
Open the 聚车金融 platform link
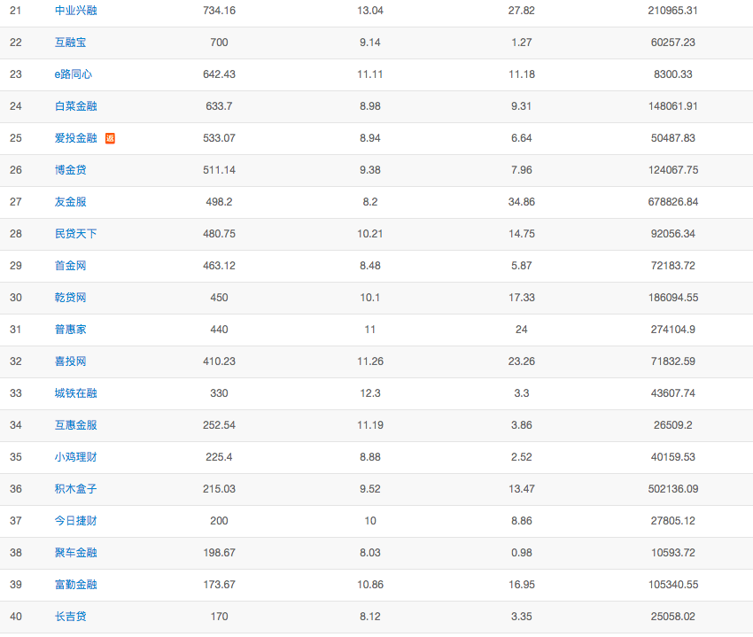click(76, 553)
